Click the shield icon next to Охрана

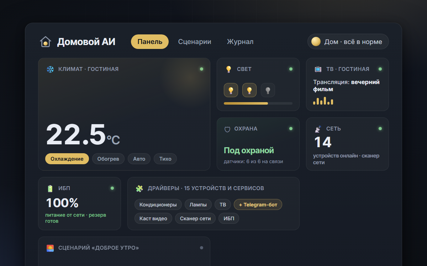[x=227, y=129]
